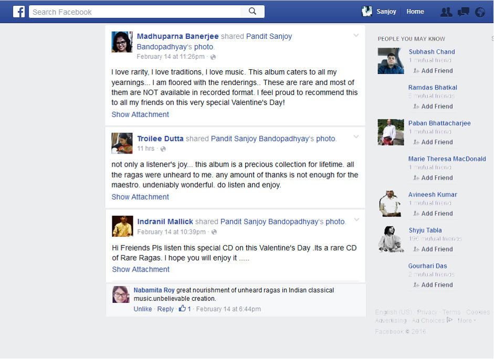This screenshot has width=494, height=359.
Task: Click the public globe icon on Indranil's post
Action: click(x=214, y=232)
